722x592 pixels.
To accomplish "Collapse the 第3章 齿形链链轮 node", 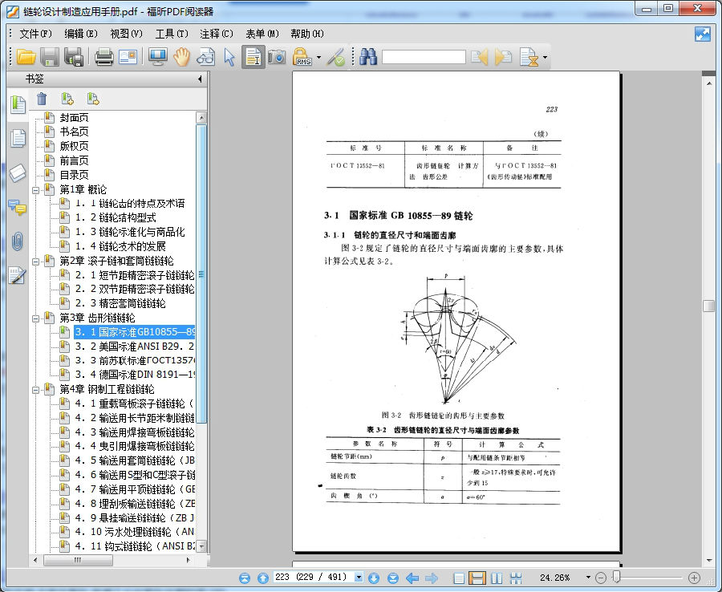I will [35, 318].
